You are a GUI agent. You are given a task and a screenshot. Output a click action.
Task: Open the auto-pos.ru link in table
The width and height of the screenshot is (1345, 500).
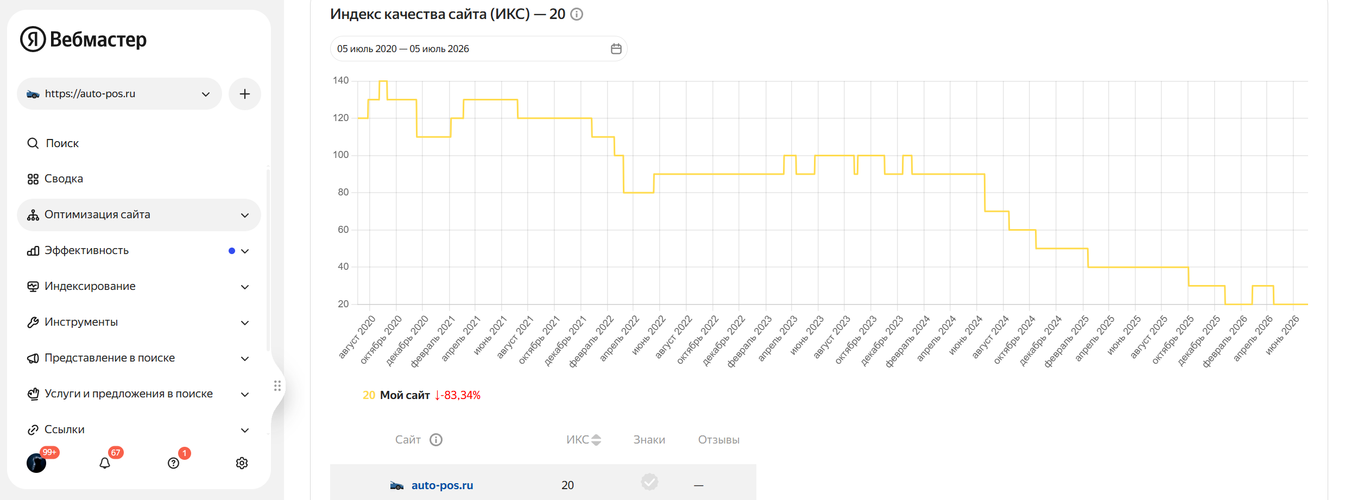pyautogui.click(x=442, y=485)
